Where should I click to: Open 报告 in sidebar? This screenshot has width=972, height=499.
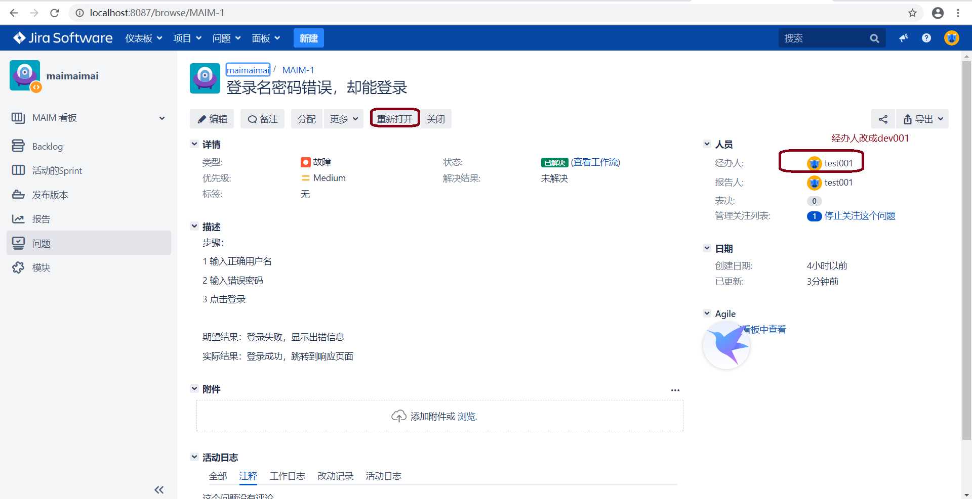coord(41,219)
